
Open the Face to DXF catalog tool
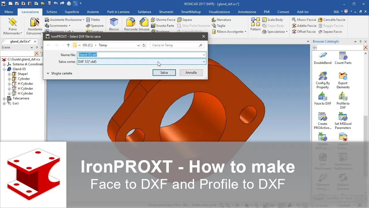pyautogui.click(x=323, y=99)
